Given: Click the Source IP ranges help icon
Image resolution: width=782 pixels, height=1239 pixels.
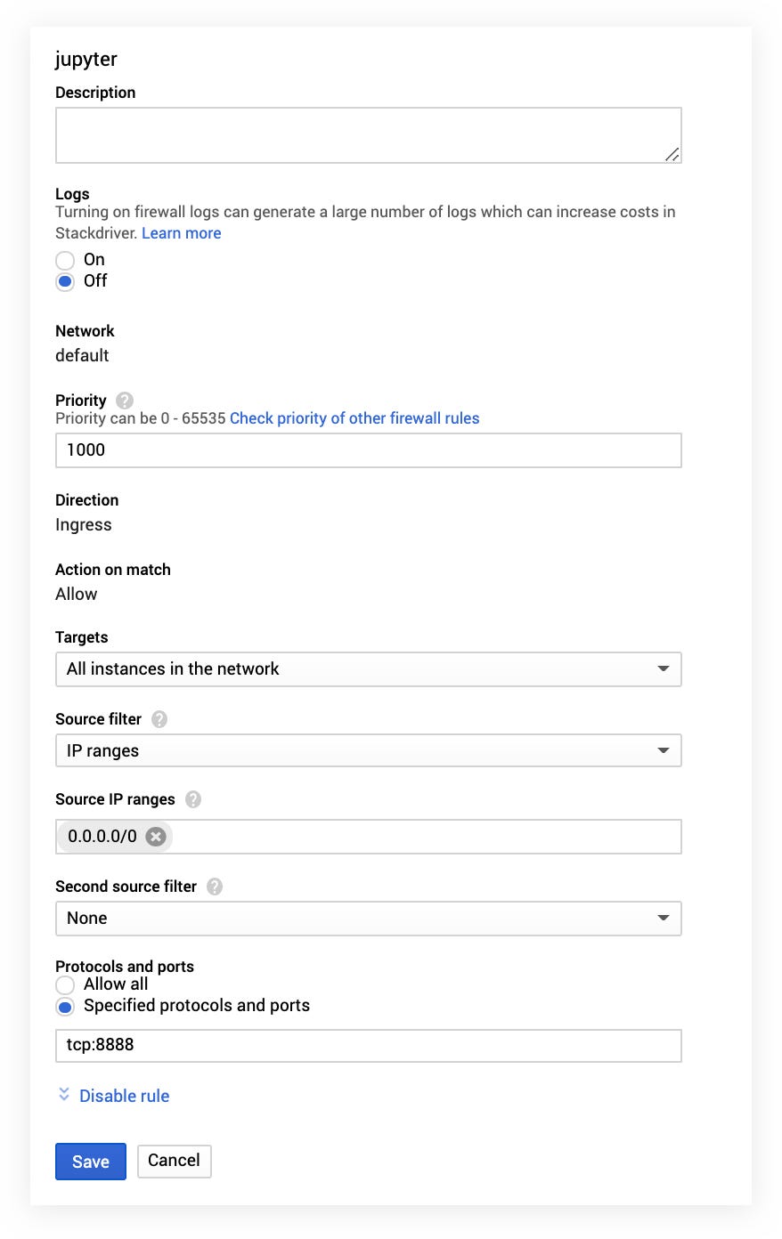Looking at the screenshot, I should pyautogui.click(x=193, y=799).
